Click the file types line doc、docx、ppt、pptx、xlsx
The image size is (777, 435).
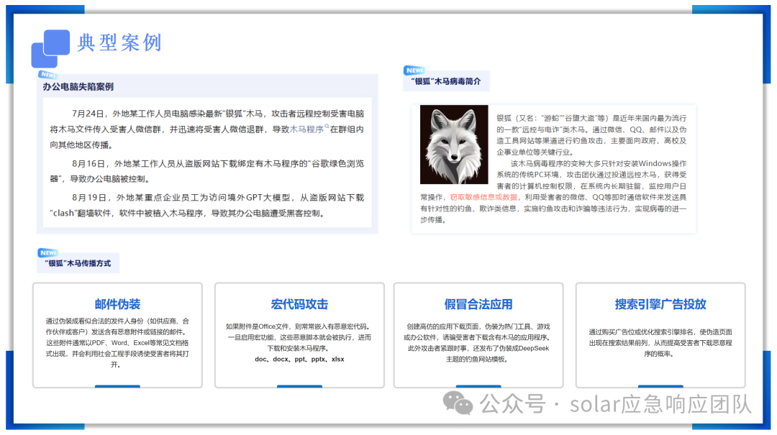[x=299, y=360]
